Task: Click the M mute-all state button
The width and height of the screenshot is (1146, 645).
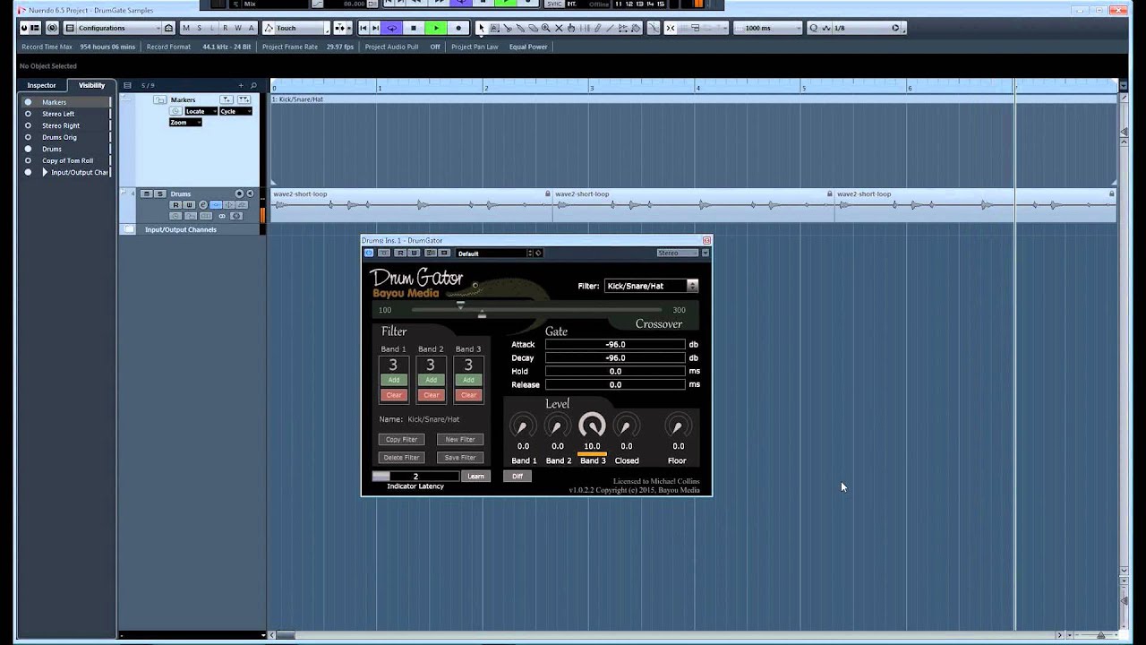Action: pyautogui.click(x=186, y=28)
